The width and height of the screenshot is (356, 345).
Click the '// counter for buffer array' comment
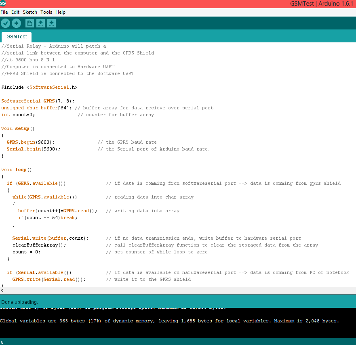pyautogui.click(x=116, y=115)
